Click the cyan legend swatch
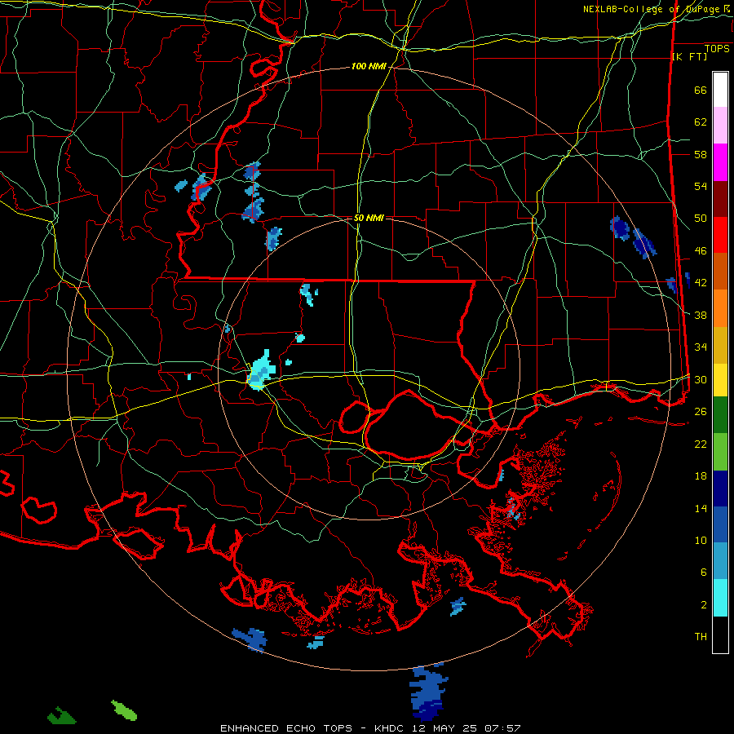This screenshot has width=734, height=734. click(x=720, y=598)
